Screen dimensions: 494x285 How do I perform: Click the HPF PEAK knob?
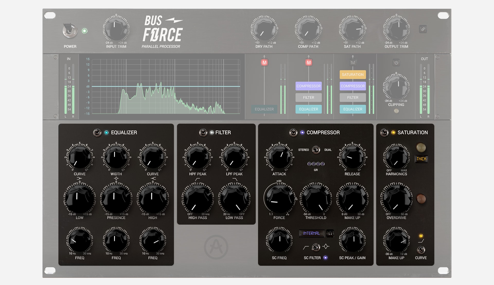click(198, 157)
